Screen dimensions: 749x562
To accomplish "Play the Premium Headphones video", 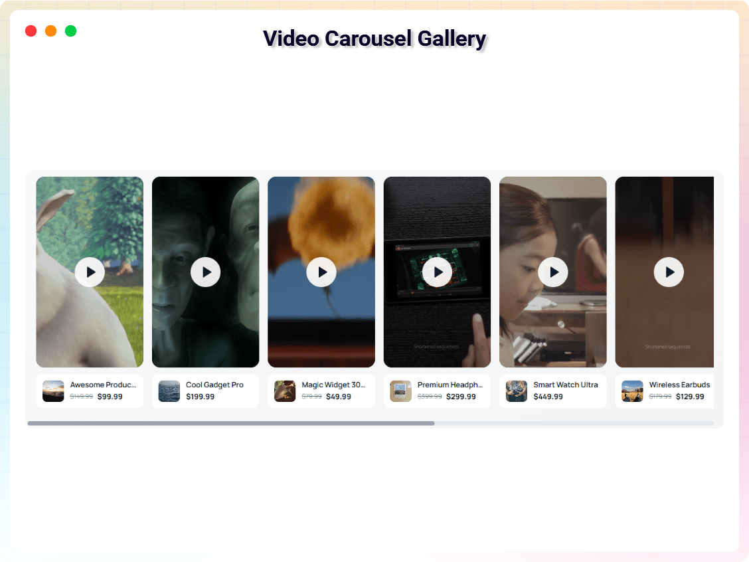I will (437, 272).
